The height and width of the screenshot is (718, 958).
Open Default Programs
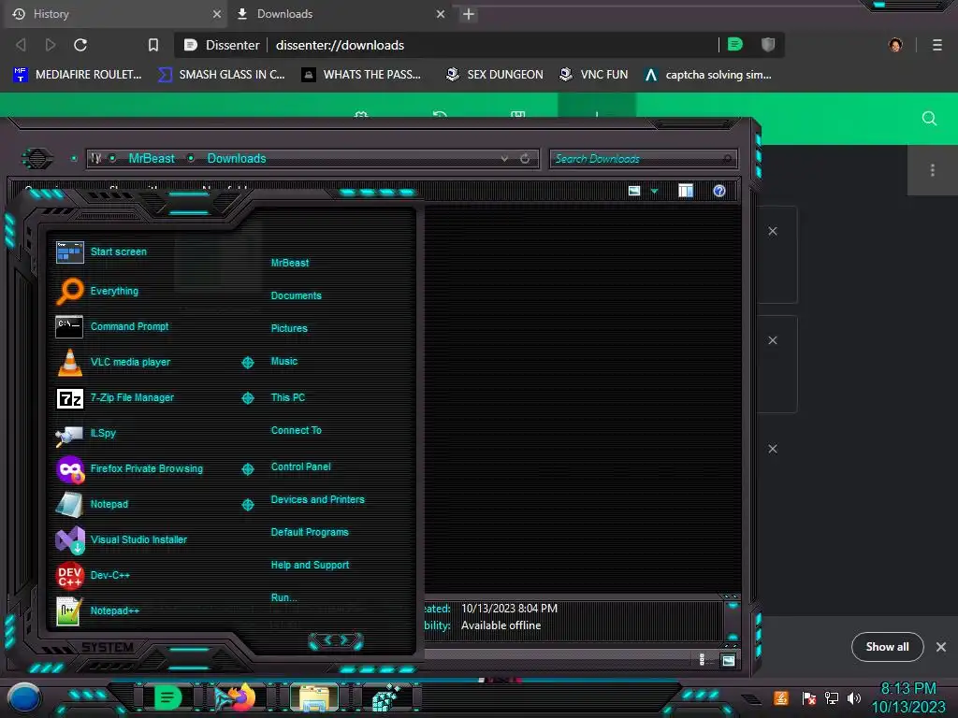coord(310,532)
